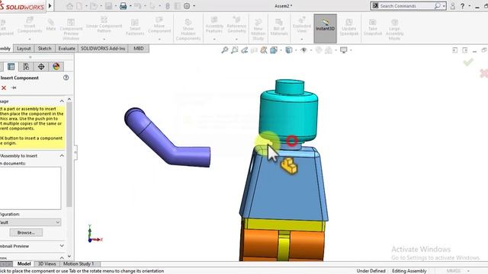Screen dimensions: 488x274
Task: Open Component Preview Window
Action: (71, 29)
